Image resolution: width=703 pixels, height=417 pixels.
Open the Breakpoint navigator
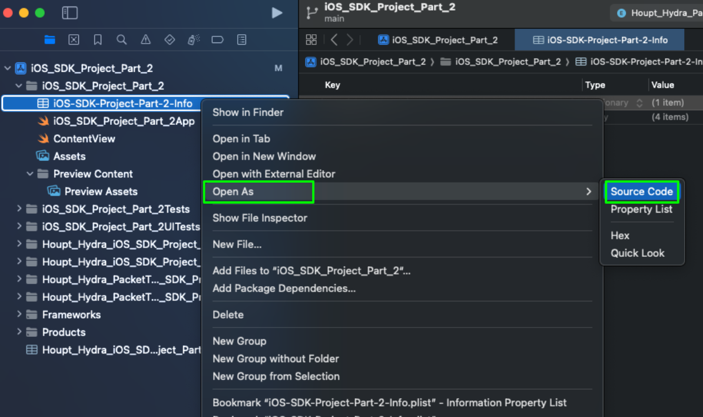pyautogui.click(x=217, y=40)
